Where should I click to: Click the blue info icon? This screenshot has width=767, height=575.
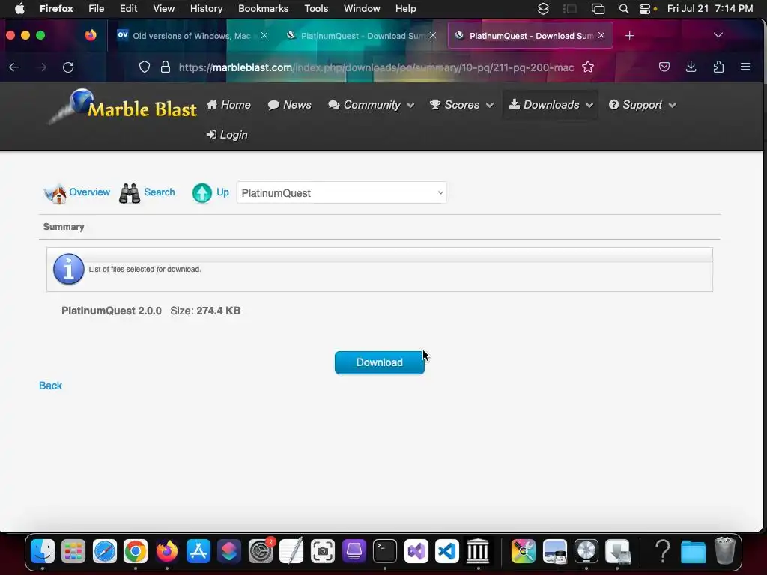click(x=68, y=269)
